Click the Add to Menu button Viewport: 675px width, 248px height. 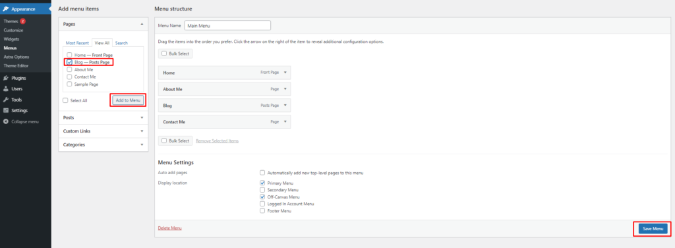tap(128, 100)
